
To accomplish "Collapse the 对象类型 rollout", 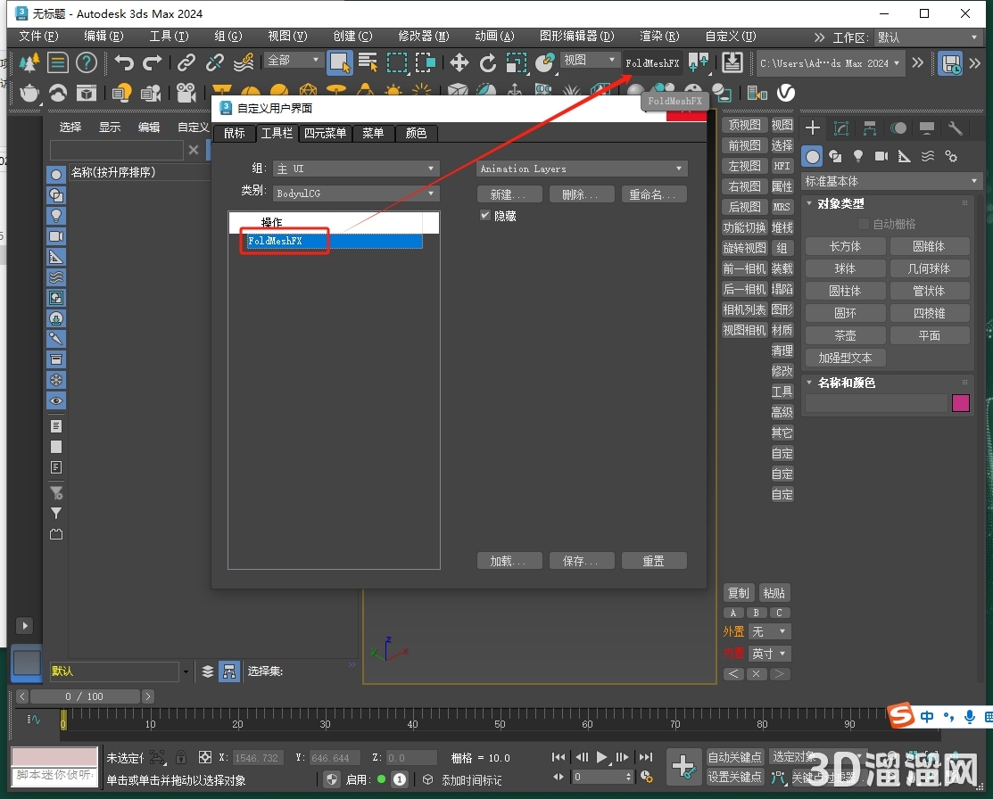I will (x=808, y=203).
